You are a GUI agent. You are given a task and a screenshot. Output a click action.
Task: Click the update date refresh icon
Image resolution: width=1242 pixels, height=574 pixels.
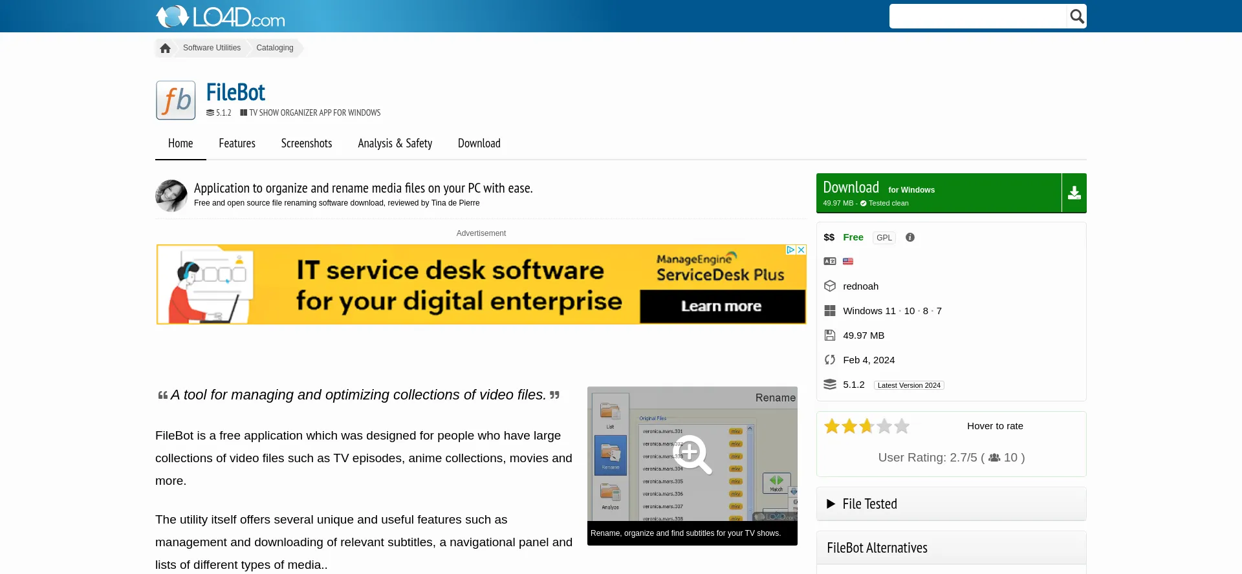pos(829,359)
